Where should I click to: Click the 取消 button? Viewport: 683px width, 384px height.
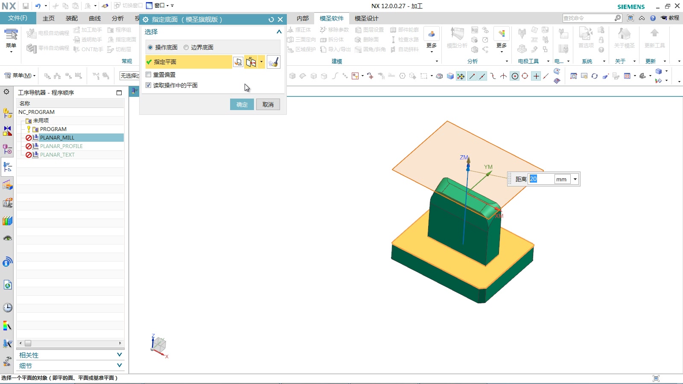268,105
